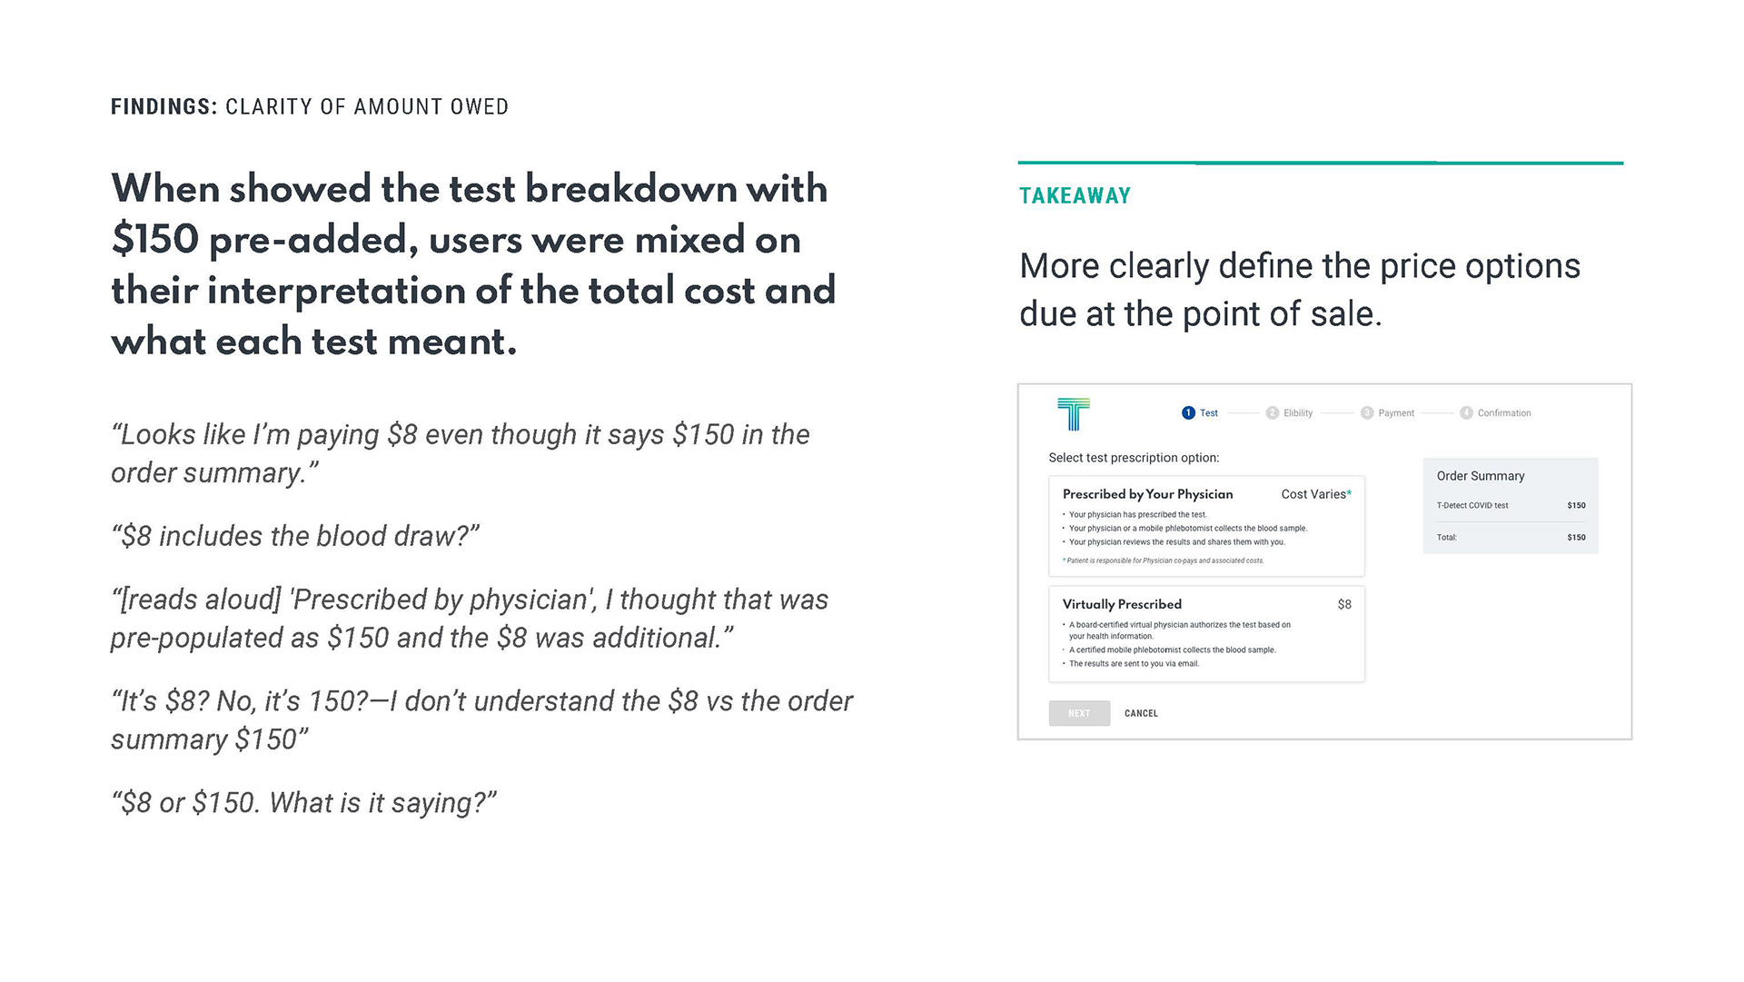Click the teal T-Detect logo icon

(x=1074, y=414)
